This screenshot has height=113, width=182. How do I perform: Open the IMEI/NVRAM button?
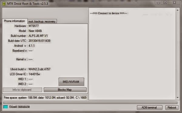[71, 82]
